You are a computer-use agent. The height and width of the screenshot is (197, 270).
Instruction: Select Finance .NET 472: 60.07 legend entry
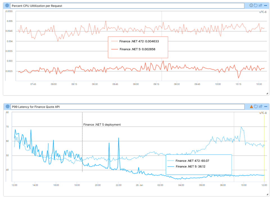point(188,161)
